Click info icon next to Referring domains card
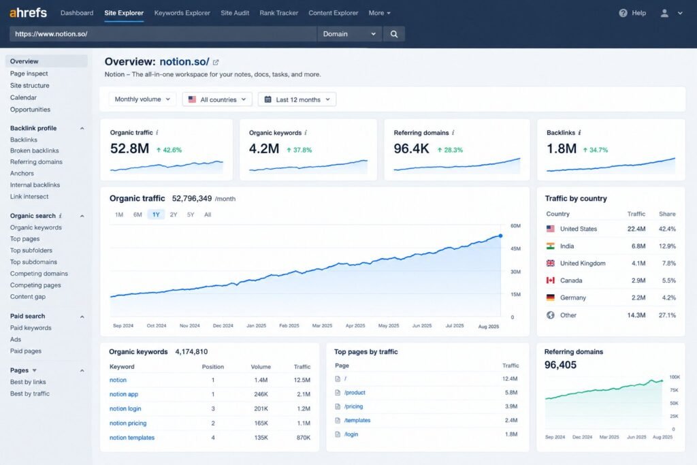Screen dimensions: 697x465 [453, 133]
